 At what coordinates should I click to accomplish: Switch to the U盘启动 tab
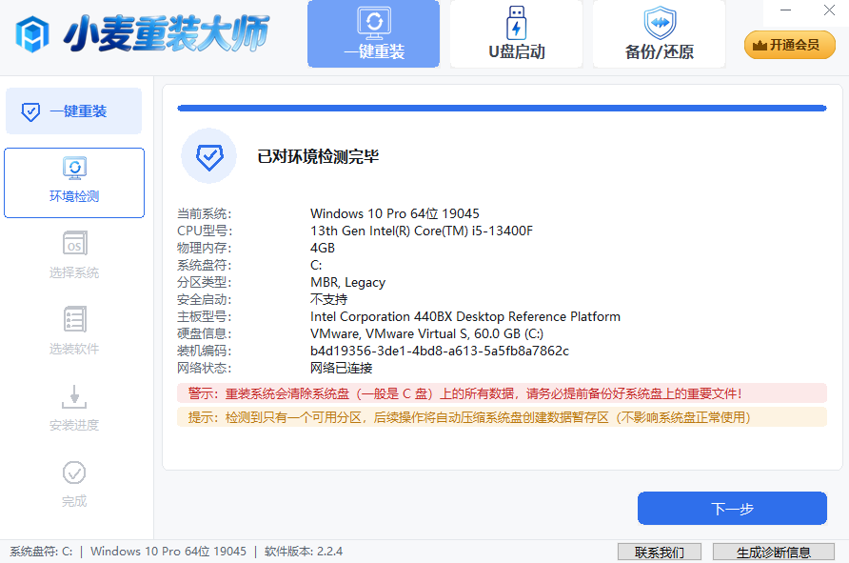point(517,34)
